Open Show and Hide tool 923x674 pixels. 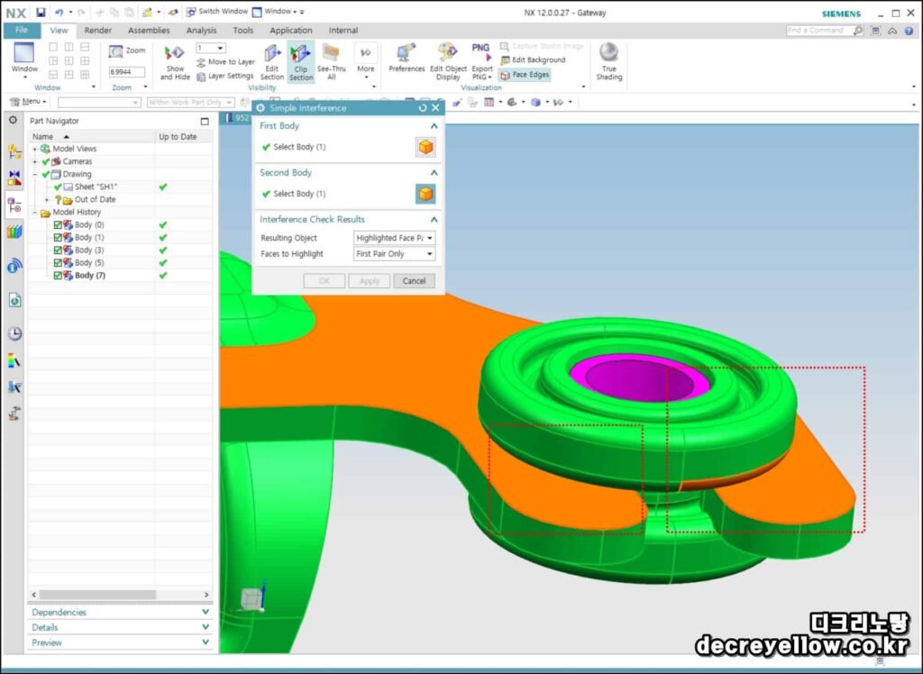point(175,62)
